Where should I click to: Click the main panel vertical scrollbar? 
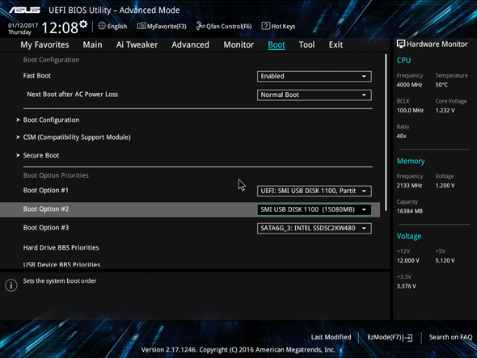[x=386, y=133]
